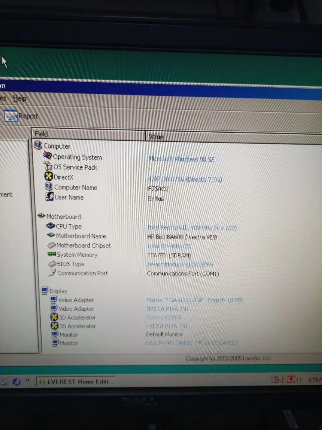322x430 pixels.
Task: Select the DirectX field label
Action: [63, 177]
